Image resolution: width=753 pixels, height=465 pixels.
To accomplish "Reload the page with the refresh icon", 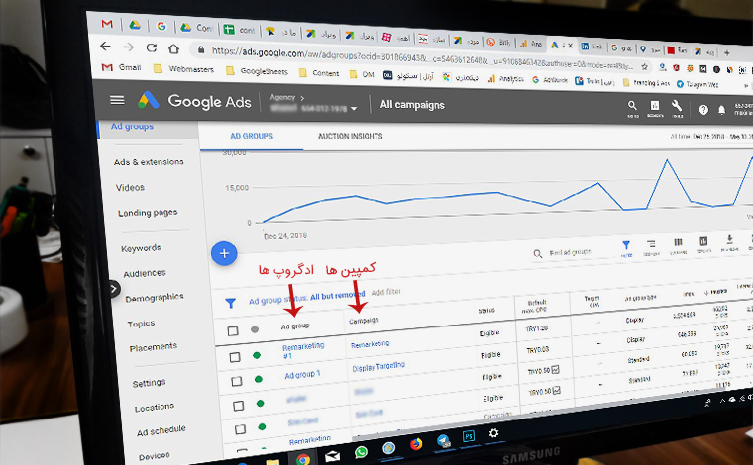I will click(x=152, y=47).
